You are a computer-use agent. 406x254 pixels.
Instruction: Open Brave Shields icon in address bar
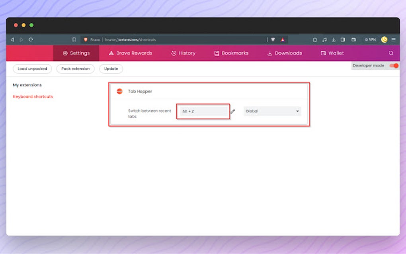(273, 40)
